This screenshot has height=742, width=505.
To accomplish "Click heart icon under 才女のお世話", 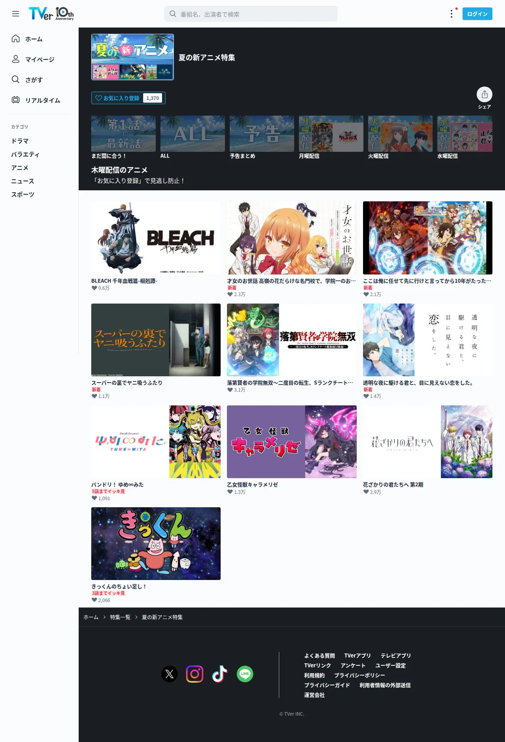I will click(x=230, y=294).
